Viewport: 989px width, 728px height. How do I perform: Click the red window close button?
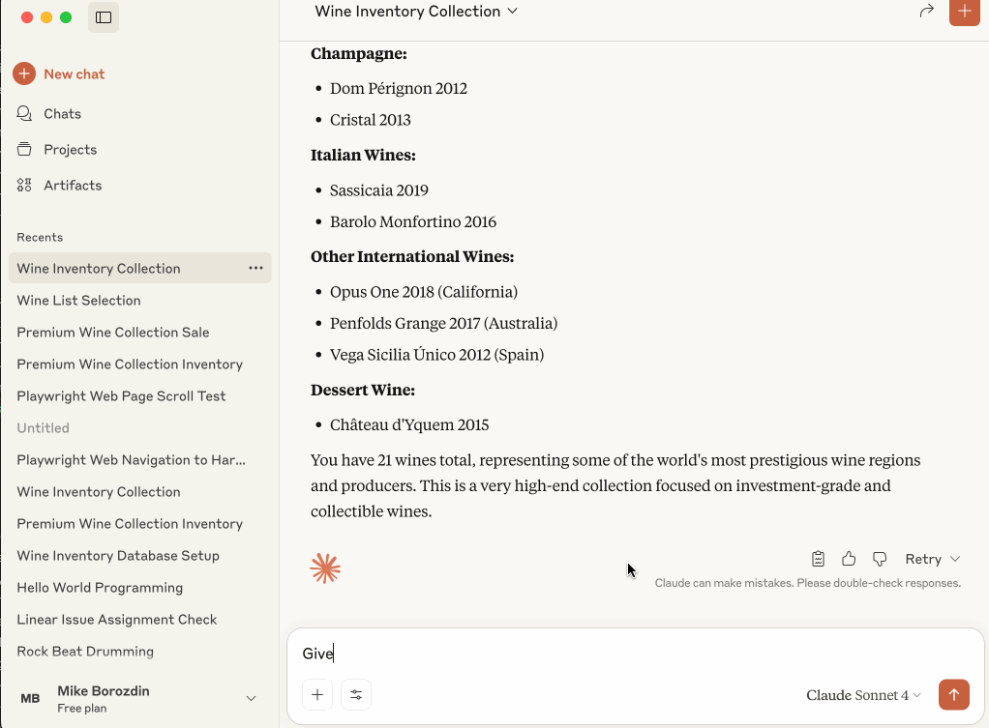coord(26,17)
